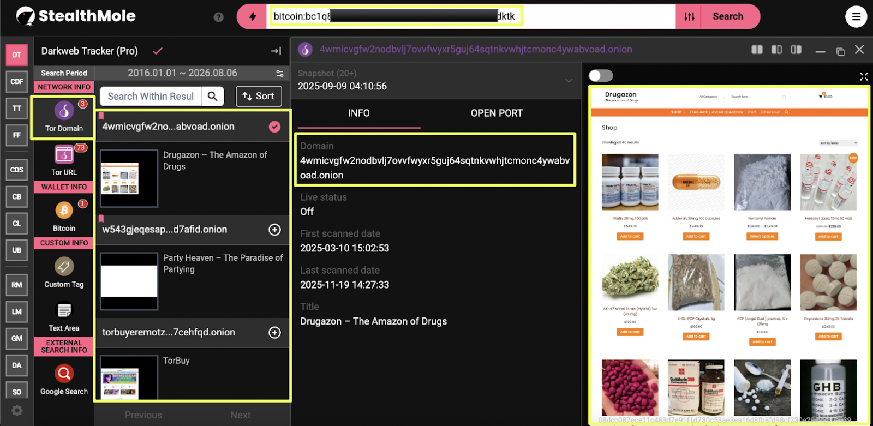The image size is (873, 426).
Task: Switch to left split panel layout
Action: point(757,50)
